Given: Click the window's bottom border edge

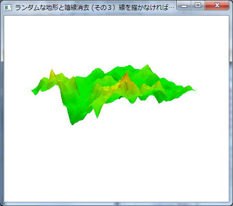Looking at the screenshot, I should [x=116, y=204].
